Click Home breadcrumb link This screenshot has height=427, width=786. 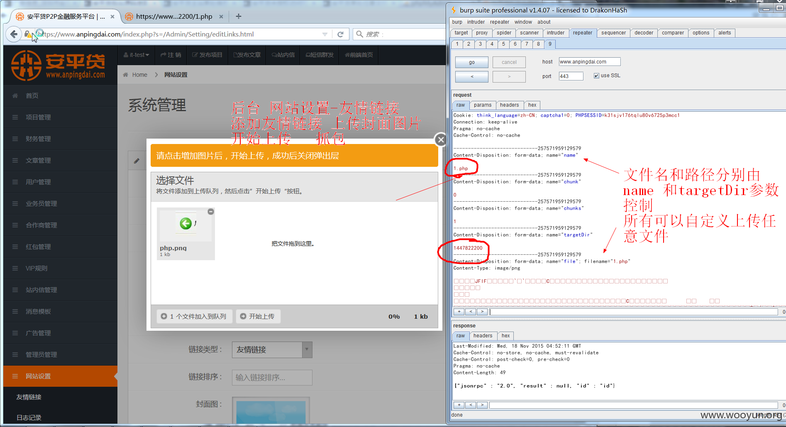(139, 75)
